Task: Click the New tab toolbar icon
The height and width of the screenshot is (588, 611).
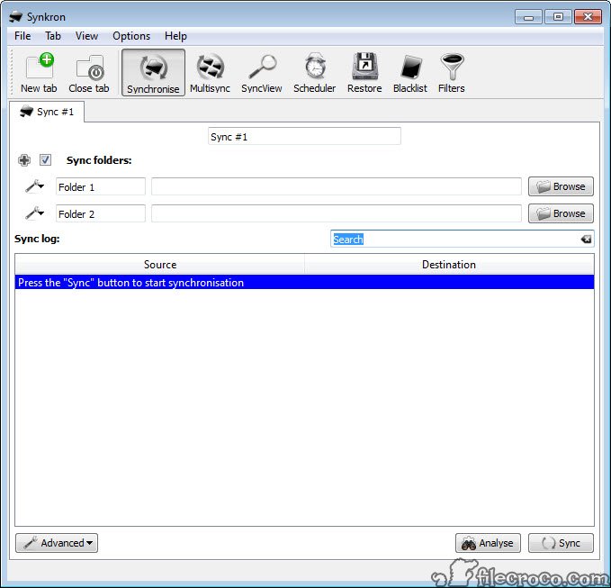Action: coord(39,73)
